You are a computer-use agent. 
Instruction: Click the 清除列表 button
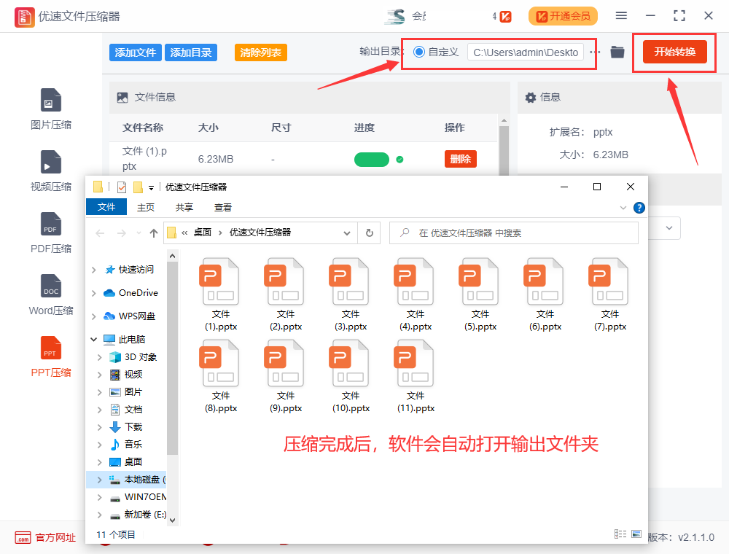click(x=261, y=52)
